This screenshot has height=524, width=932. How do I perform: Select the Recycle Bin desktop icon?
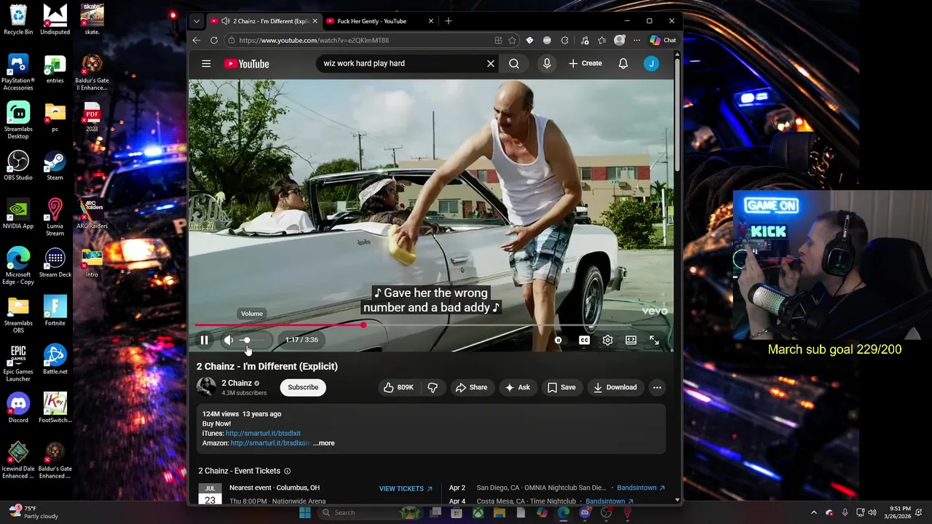pos(18,20)
